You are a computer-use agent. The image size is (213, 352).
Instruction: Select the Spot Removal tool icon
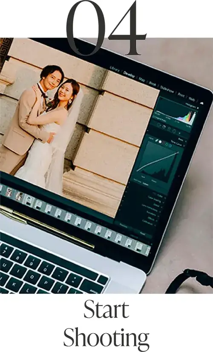pos(164,127)
